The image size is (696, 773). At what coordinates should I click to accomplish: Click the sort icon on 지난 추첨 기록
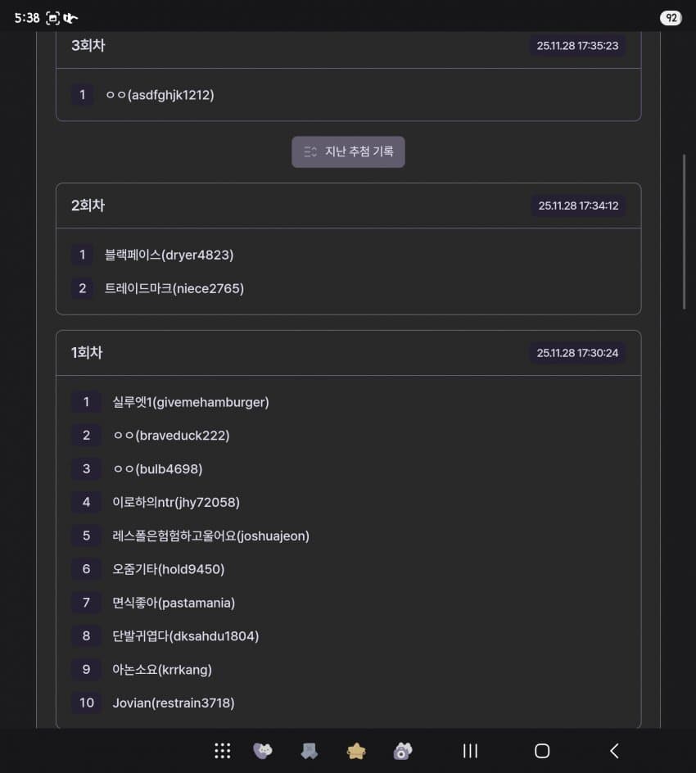[x=310, y=151]
